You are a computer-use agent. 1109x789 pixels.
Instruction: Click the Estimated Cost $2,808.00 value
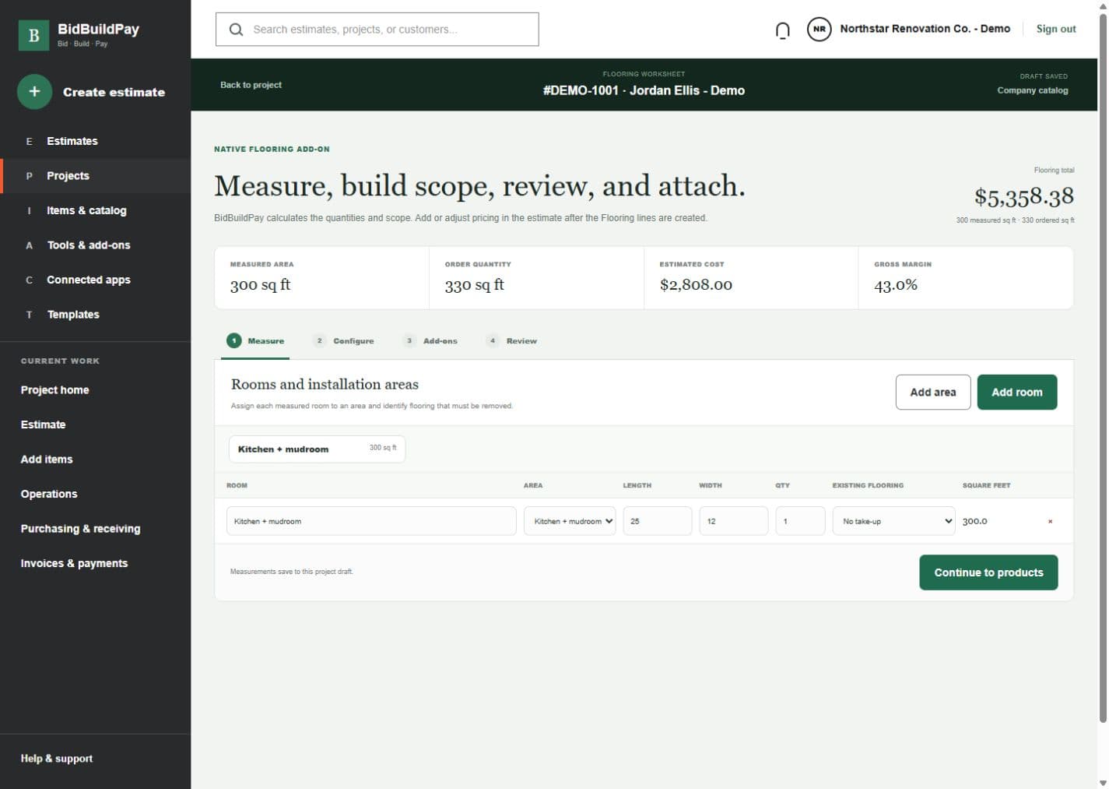696,285
